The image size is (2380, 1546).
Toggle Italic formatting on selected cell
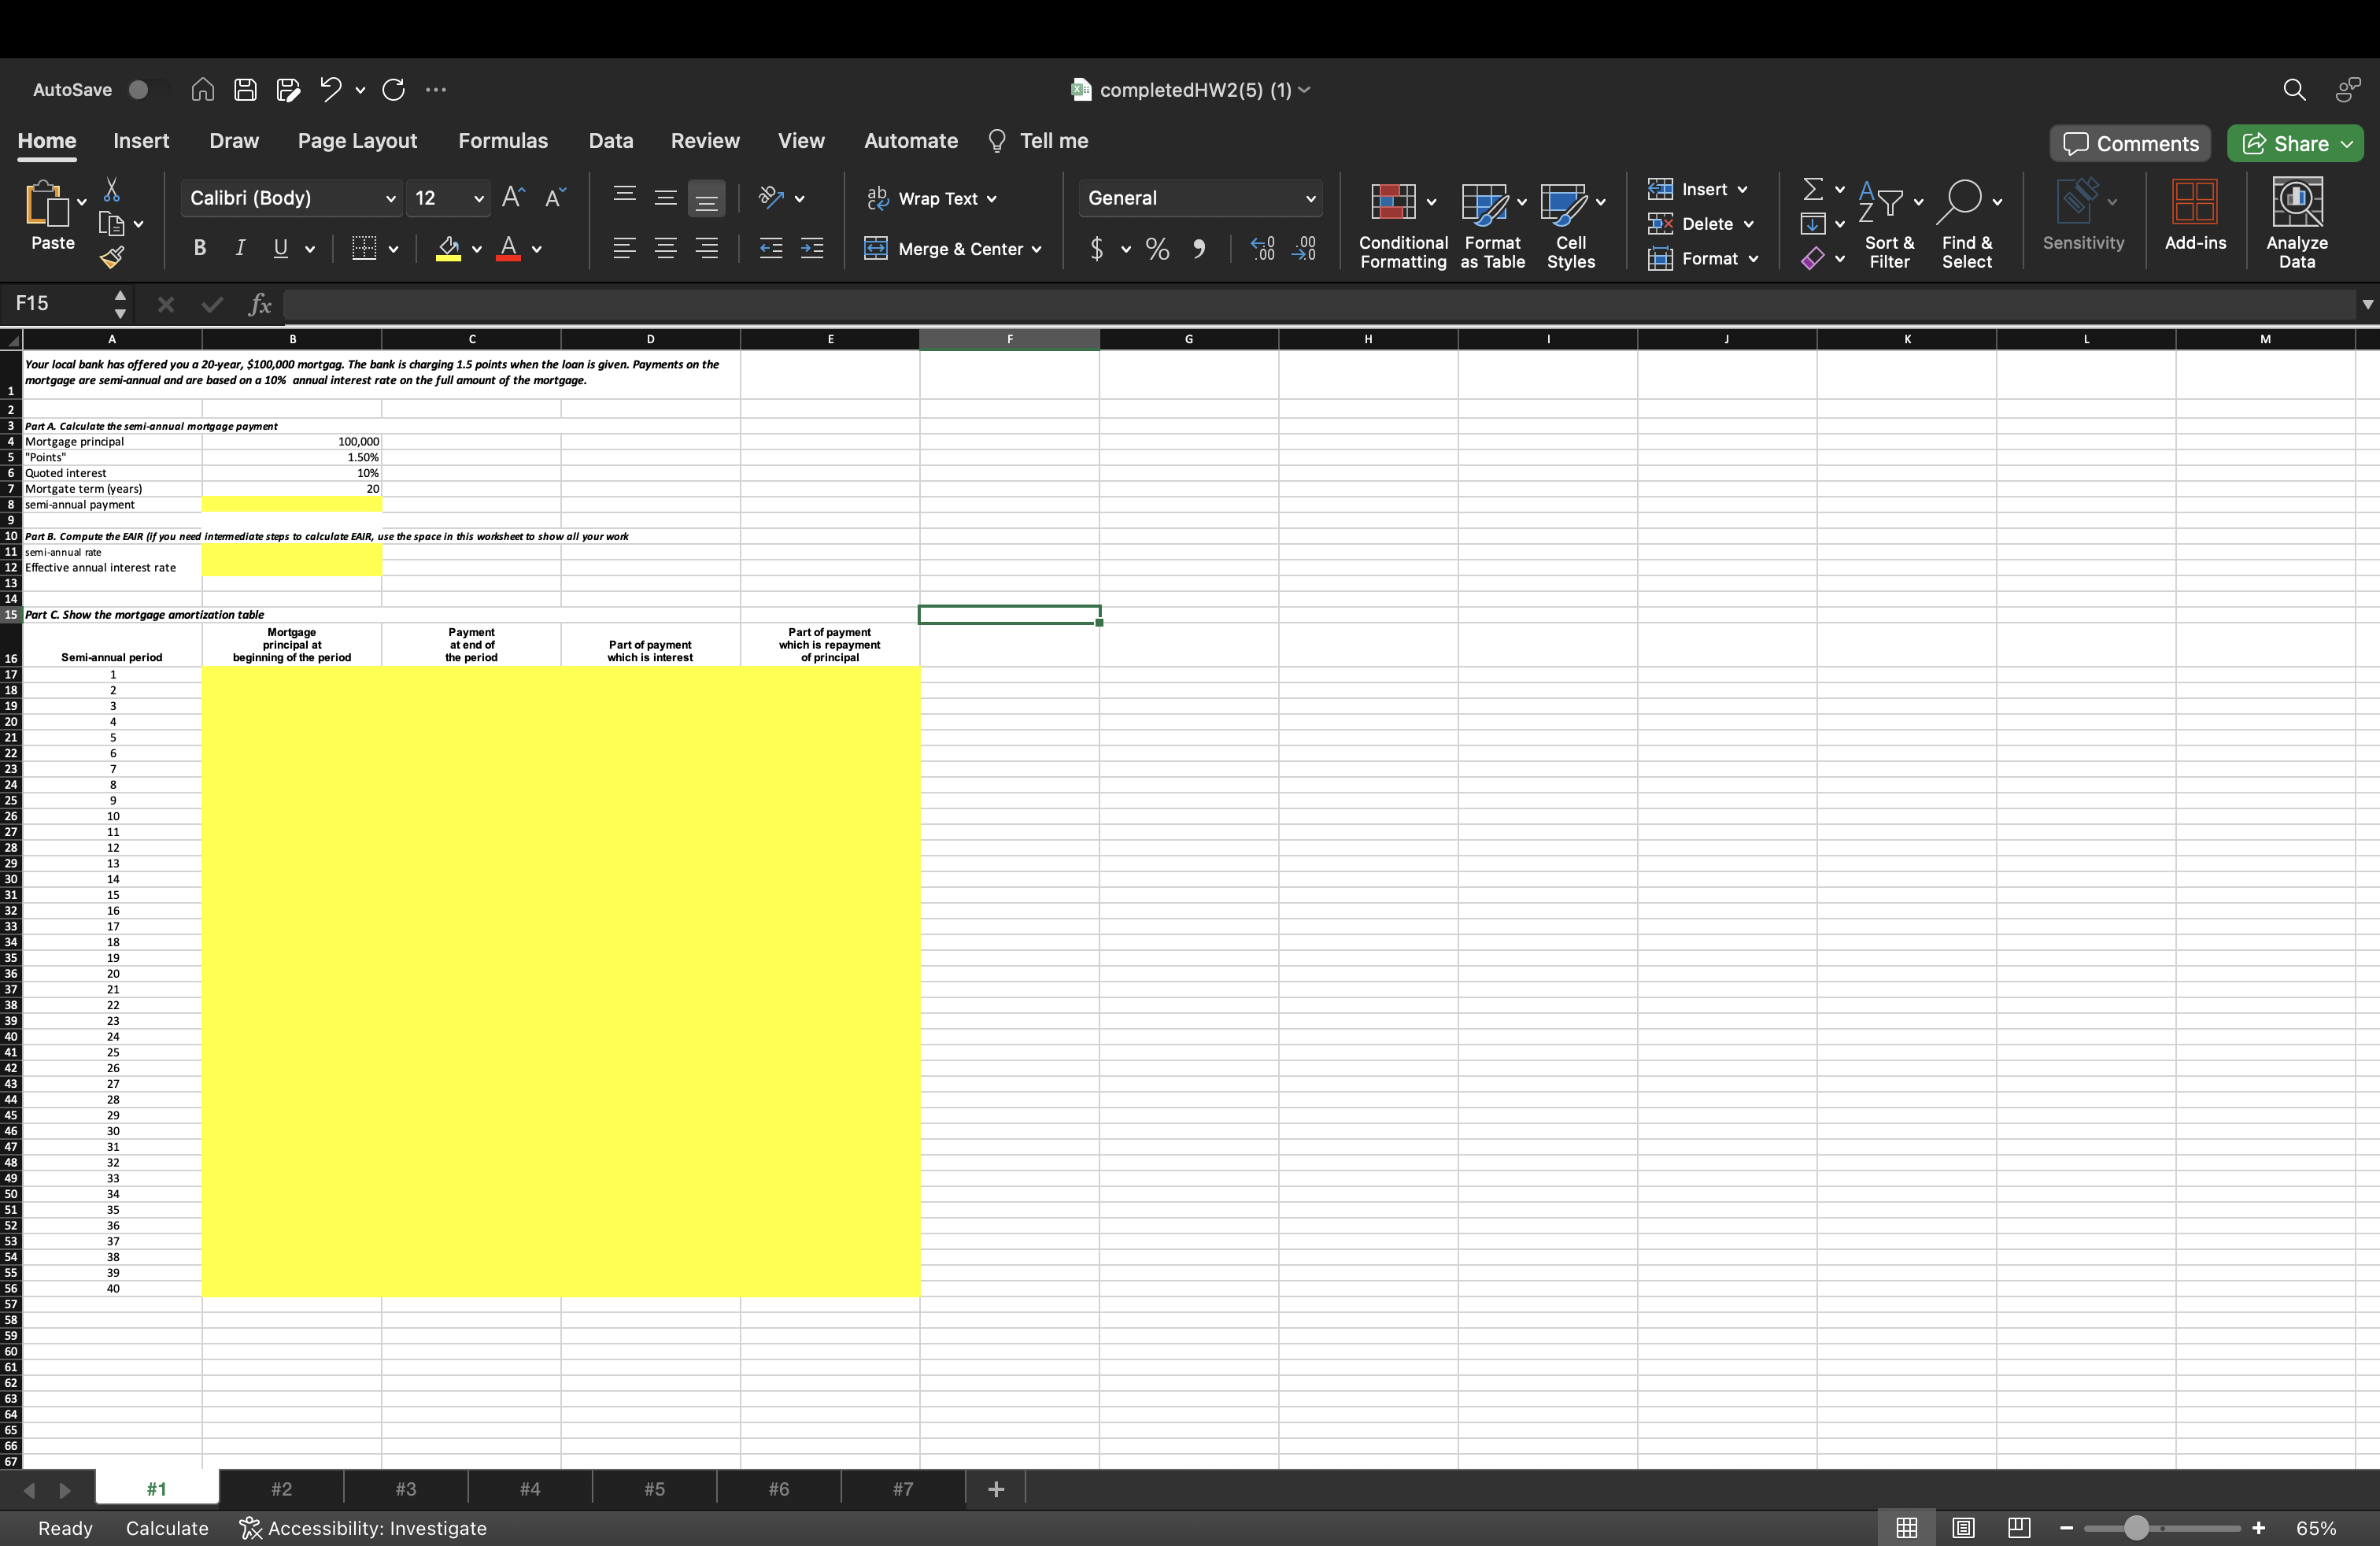point(239,248)
